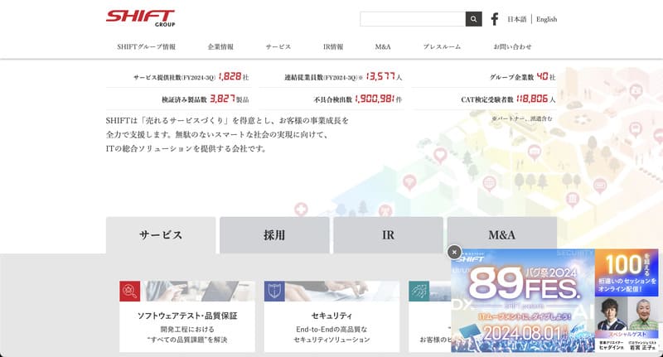Go to プレスルーム page
The image size is (663, 357).
click(x=442, y=47)
